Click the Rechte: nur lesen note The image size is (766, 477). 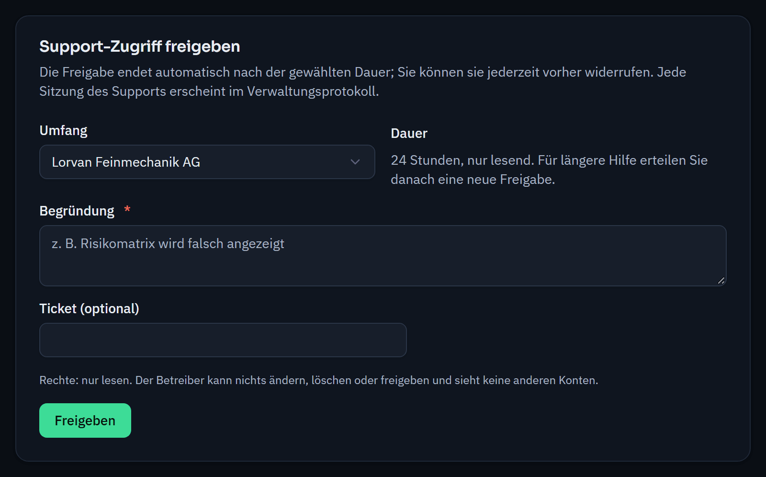pos(319,380)
